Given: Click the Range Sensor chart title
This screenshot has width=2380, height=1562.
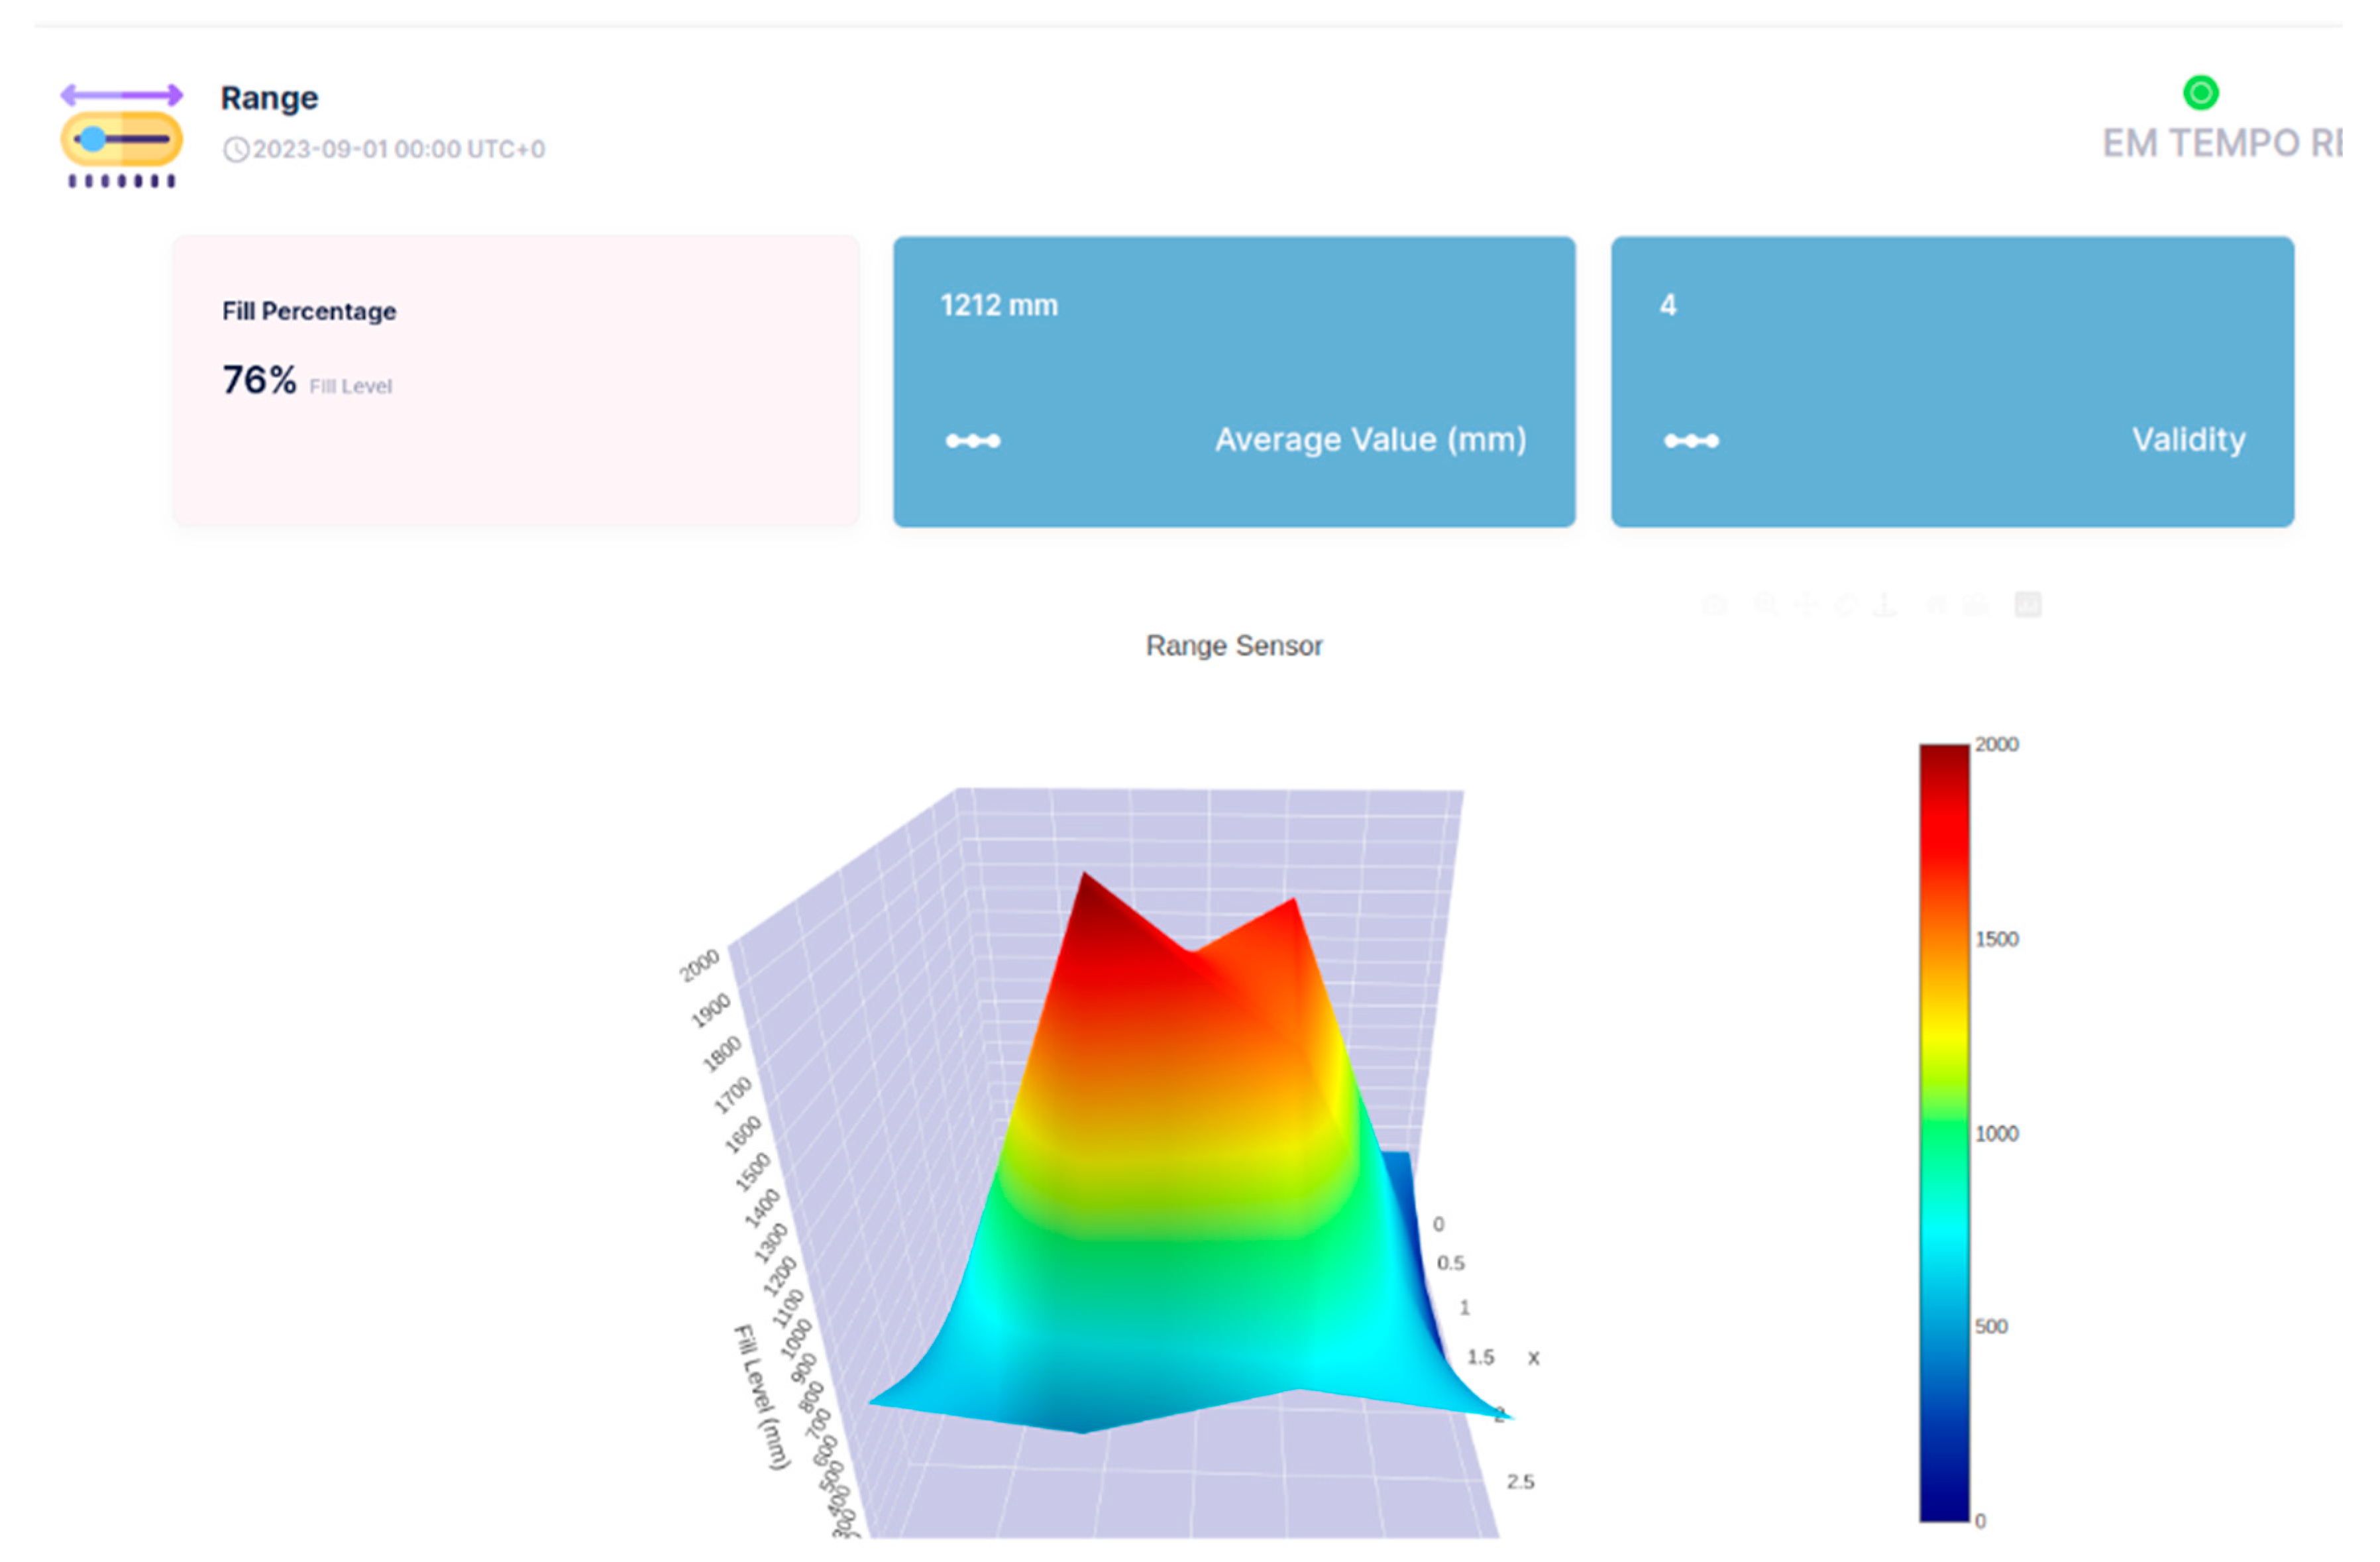Looking at the screenshot, I should pos(1233,646).
